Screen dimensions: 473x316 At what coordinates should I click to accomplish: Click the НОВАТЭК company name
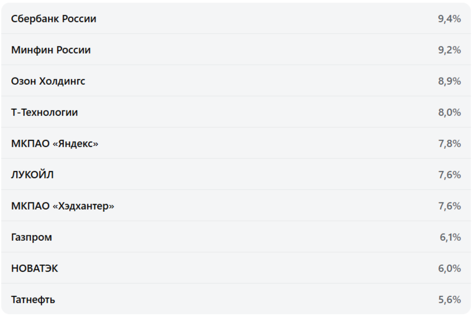pos(35,269)
